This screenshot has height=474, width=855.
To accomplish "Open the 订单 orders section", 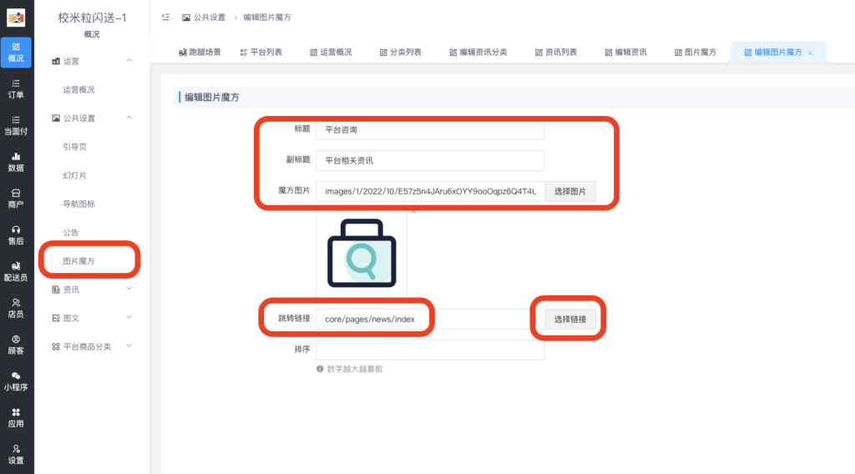I will [16, 88].
